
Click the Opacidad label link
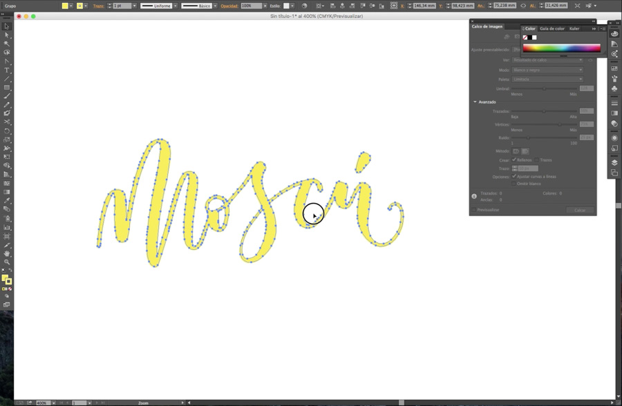point(229,6)
